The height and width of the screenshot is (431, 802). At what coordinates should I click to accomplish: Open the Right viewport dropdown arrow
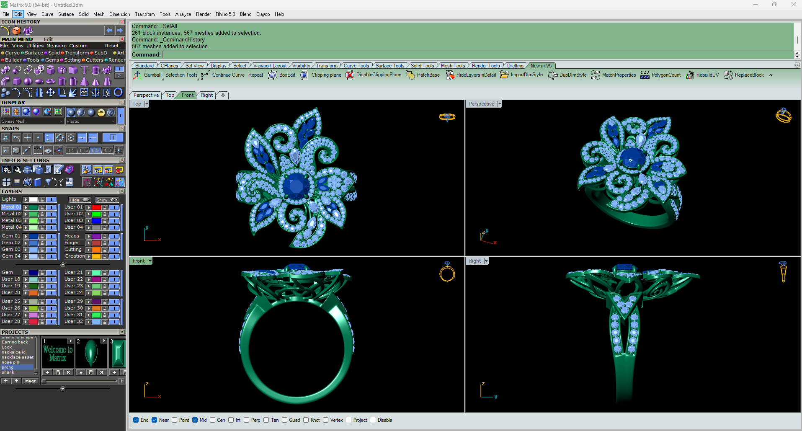[486, 261]
